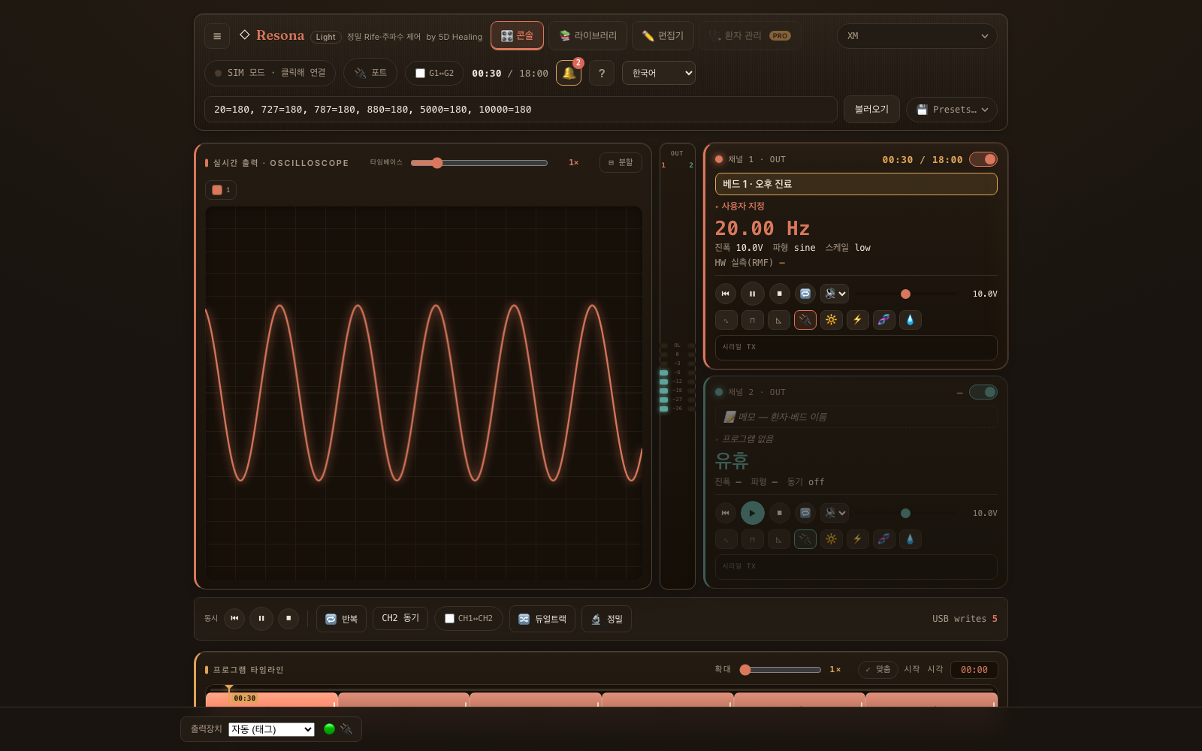Viewport: 1202px width, 751px height.
Task: Click the 동시 pause button
Action: click(261, 618)
